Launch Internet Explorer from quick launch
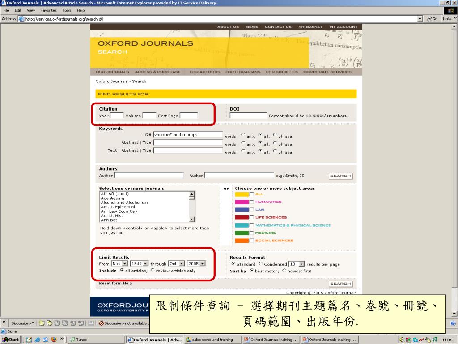Screen dimensions: 458x344 point(38,340)
